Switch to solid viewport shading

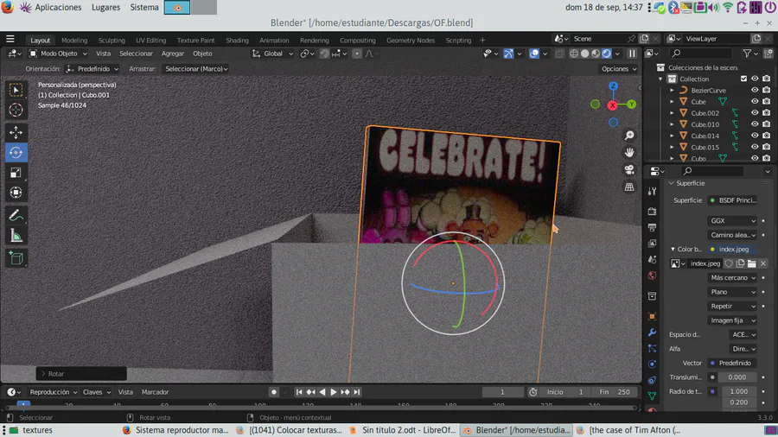584,54
